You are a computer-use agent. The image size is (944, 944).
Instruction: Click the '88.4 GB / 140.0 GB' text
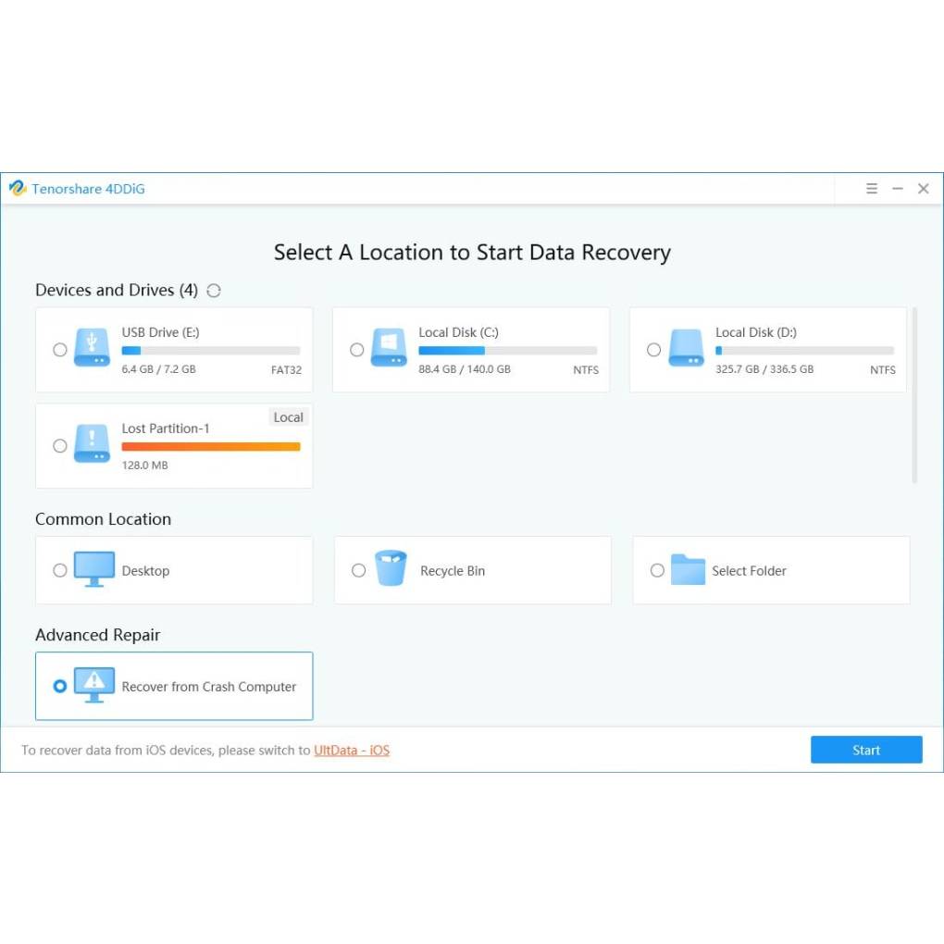(465, 369)
